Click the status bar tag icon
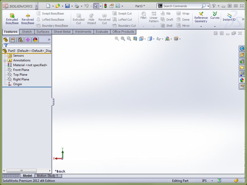247x185 pixels. coord(236,181)
